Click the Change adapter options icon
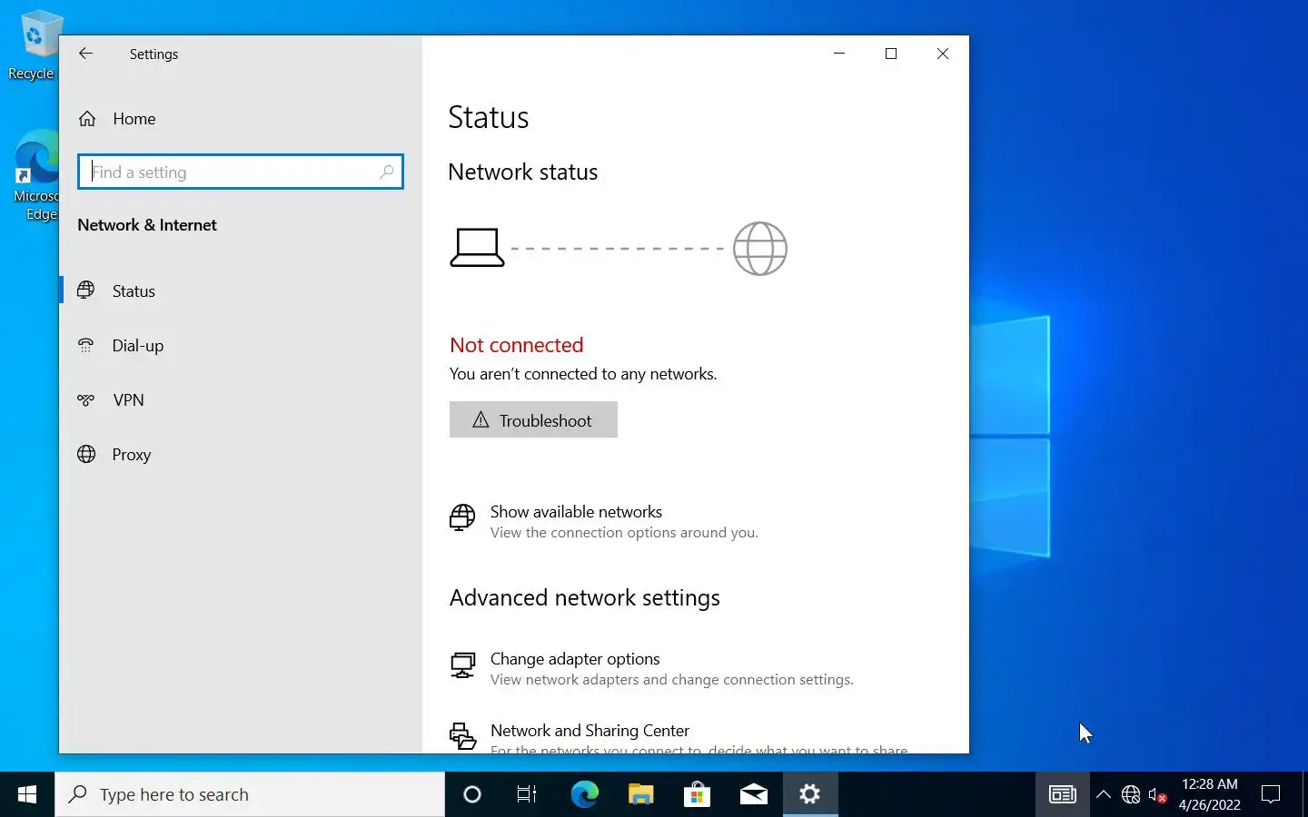Image resolution: width=1308 pixels, height=817 pixels. coord(462,665)
